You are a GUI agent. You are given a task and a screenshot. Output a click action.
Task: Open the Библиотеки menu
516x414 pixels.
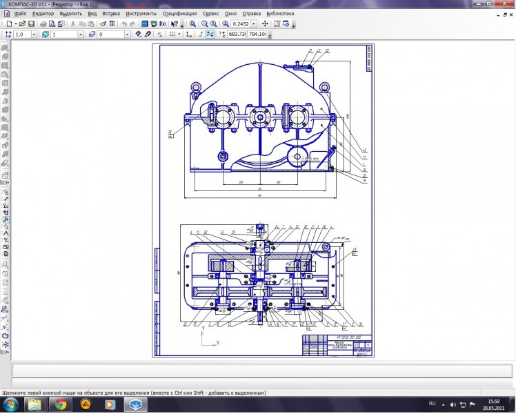(280, 14)
